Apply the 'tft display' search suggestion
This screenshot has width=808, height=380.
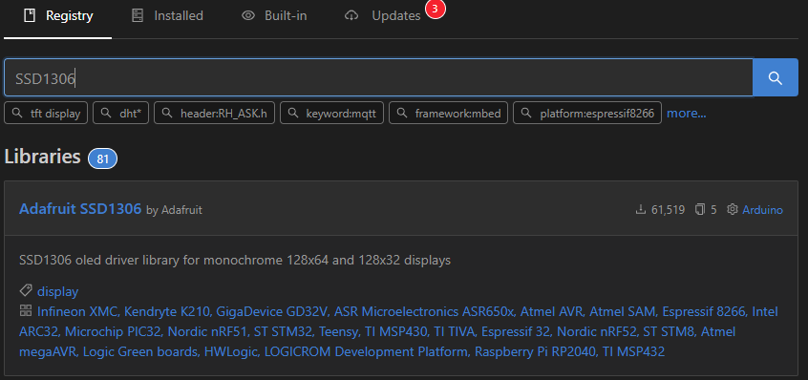[x=46, y=114]
